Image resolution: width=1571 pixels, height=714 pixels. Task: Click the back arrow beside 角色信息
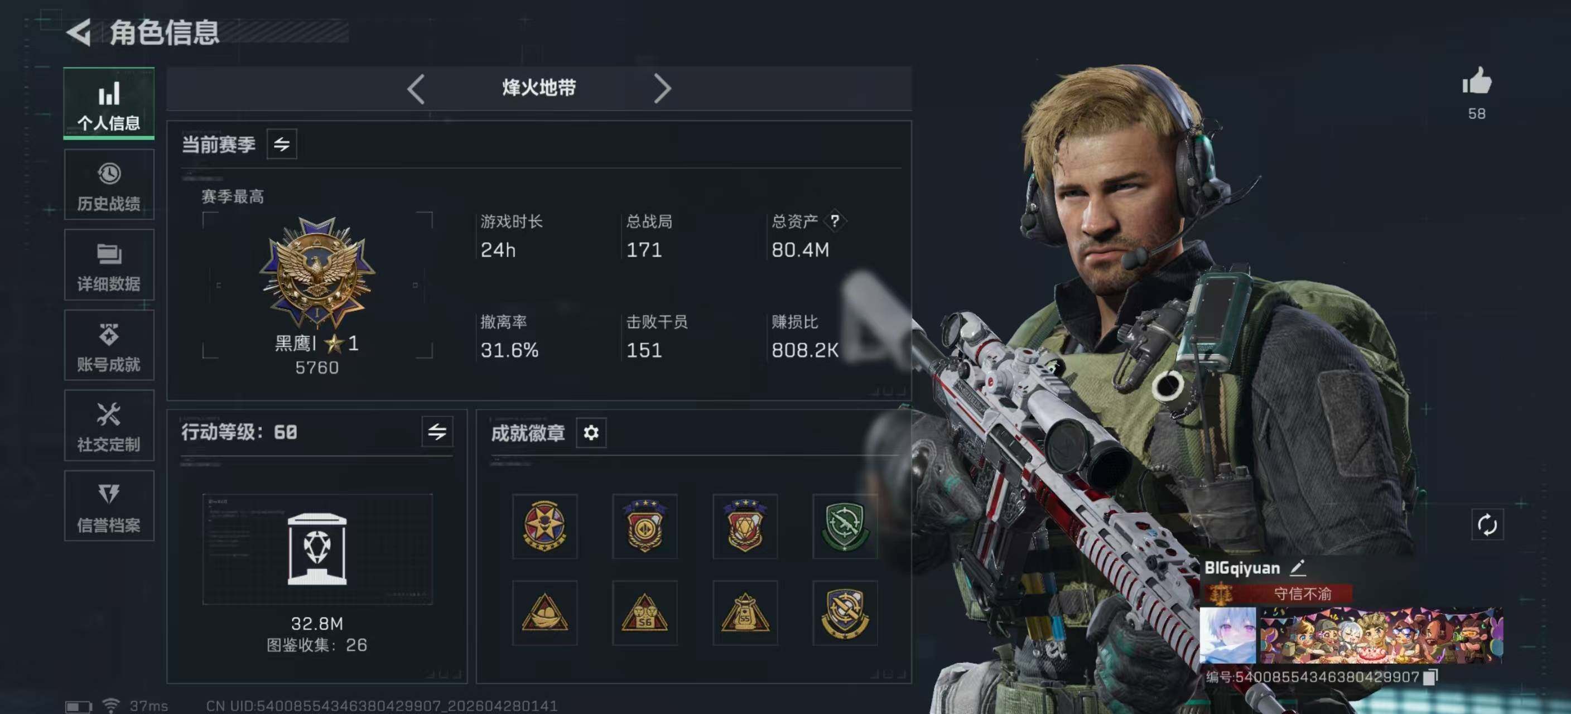coord(79,32)
